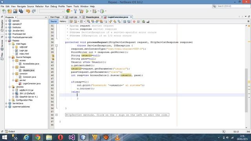Click the Next Bookmark editor icon
Image resolution: width=251 pixels, height=141 pixels.
(115, 22)
